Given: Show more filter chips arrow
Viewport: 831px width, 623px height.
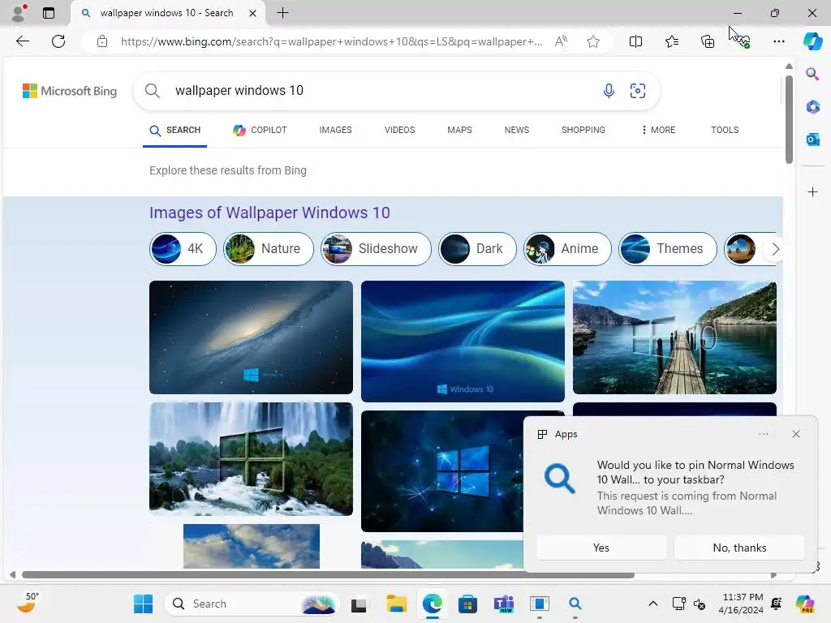Looking at the screenshot, I should click(775, 249).
